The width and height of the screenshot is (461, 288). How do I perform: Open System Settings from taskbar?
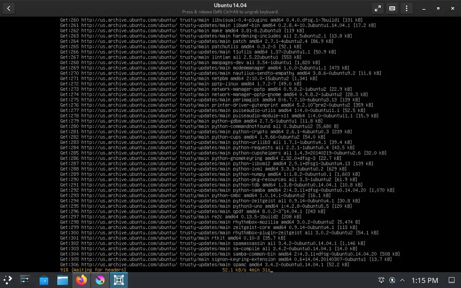click(x=25, y=280)
